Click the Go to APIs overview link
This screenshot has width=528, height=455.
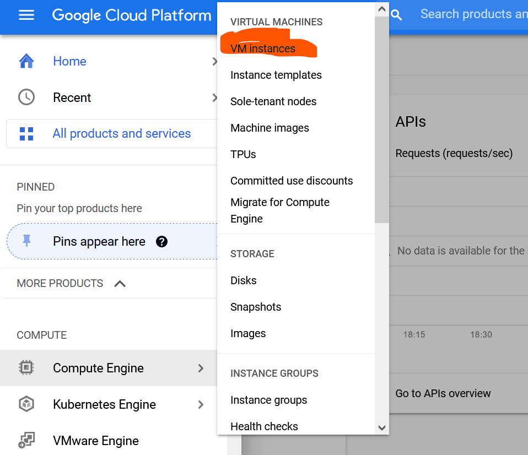tap(443, 393)
